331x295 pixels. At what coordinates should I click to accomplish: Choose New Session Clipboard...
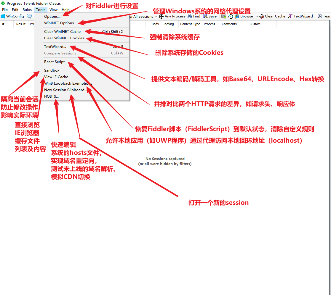(x=81, y=90)
